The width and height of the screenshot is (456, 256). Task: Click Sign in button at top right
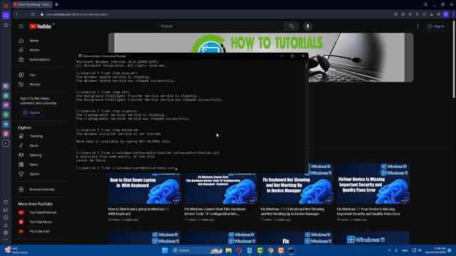pos(436,26)
